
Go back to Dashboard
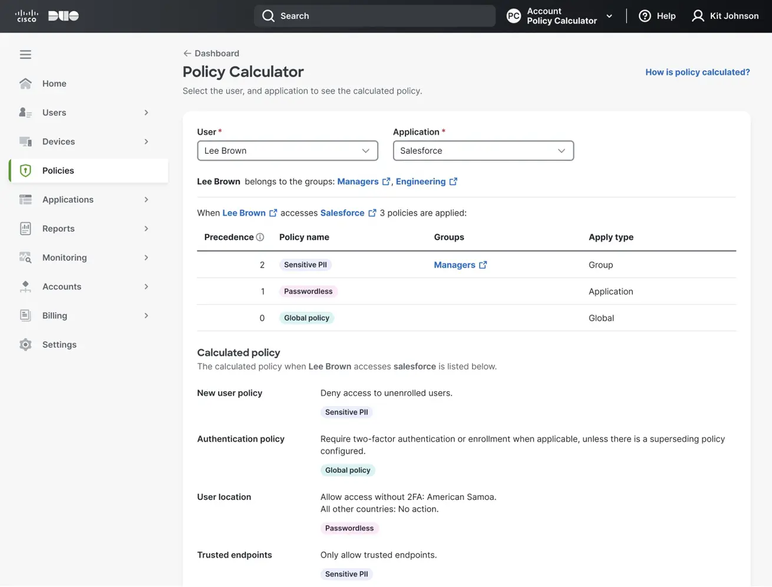(211, 53)
